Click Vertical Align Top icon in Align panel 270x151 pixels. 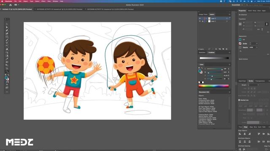coord(259,134)
